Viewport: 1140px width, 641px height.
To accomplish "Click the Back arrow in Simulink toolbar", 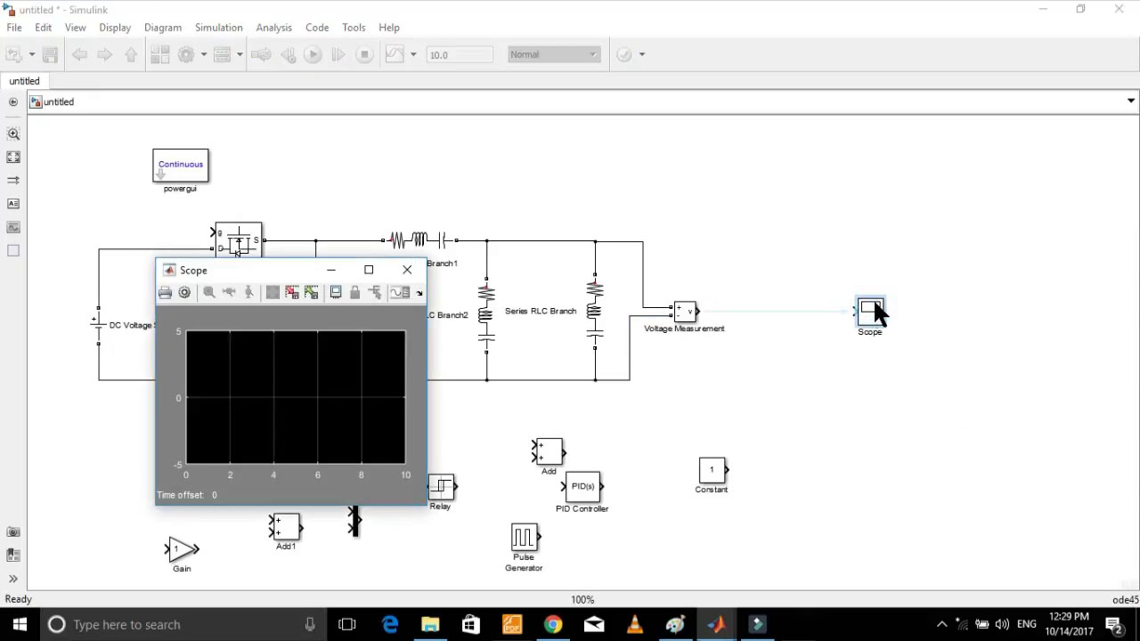I will pyautogui.click(x=79, y=54).
